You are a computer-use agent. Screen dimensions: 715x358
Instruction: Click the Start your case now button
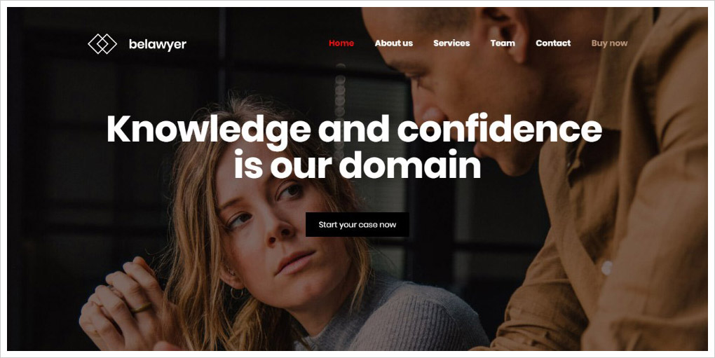(x=357, y=225)
